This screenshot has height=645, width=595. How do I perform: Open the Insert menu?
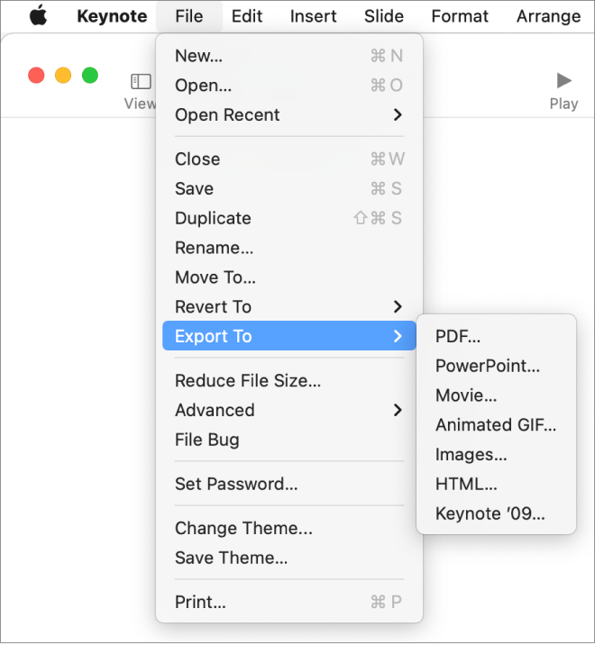coord(313,16)
